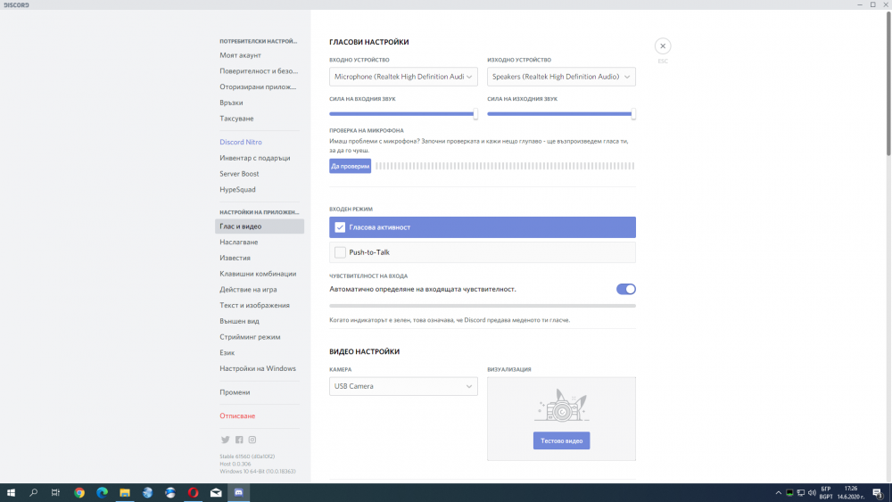
Task: Open Клавишни комбинации settings section
Action: (260, 274)
